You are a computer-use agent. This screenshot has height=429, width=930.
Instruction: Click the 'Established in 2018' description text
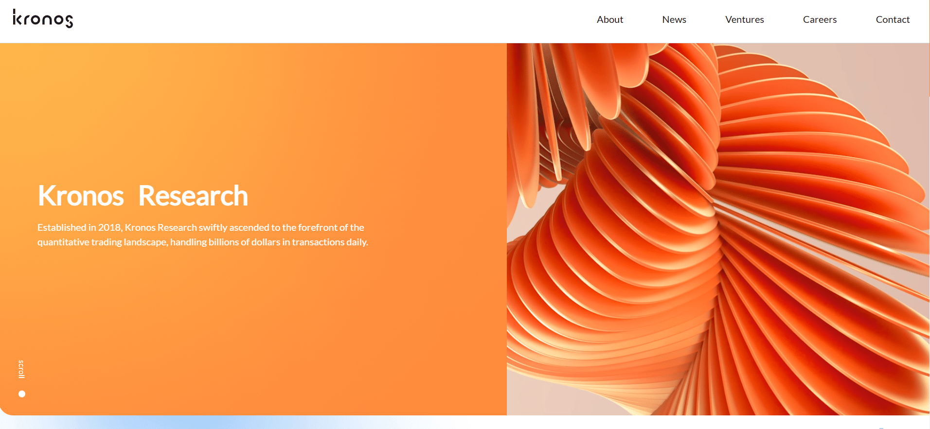(x=203, y=235)
